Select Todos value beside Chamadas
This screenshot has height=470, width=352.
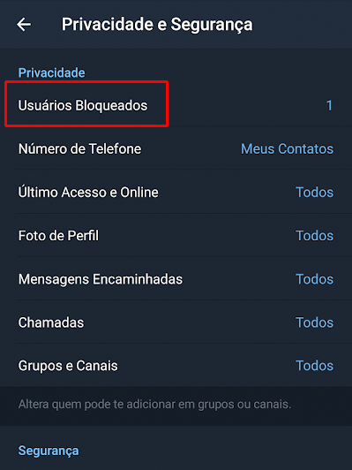pyautogui.click(x=315, y=322)
